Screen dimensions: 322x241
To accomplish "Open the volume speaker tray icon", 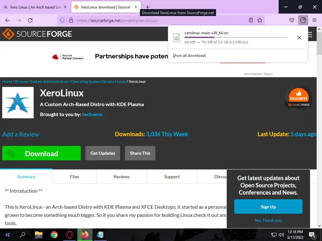I will [x=281, y=235].
